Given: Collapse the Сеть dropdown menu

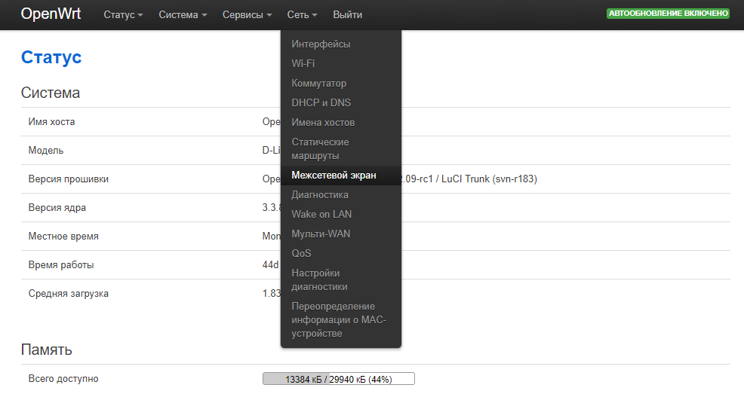Looking at the screenshot, I should [x=302, y=14].
